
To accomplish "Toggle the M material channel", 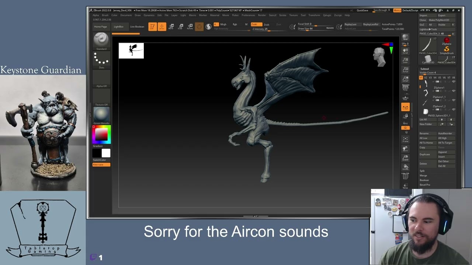I will tap(246, 24).
